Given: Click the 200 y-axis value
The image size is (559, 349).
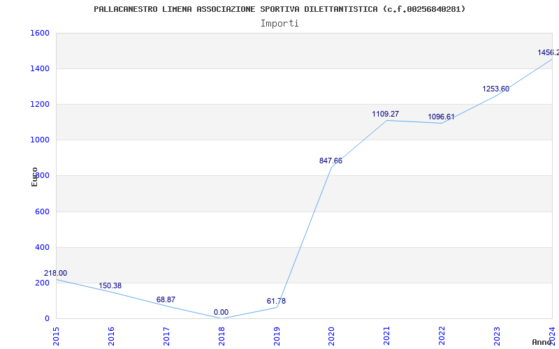Looking at the screenshot, I should tap(42, 283).
